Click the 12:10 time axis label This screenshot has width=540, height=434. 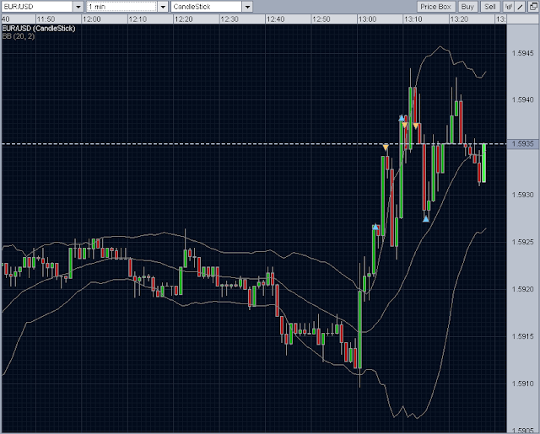click(x=138, y=19)
